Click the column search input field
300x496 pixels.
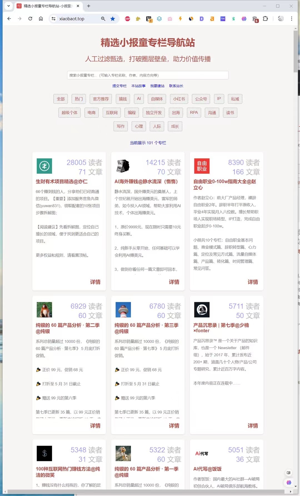click(x=147, y=75)
